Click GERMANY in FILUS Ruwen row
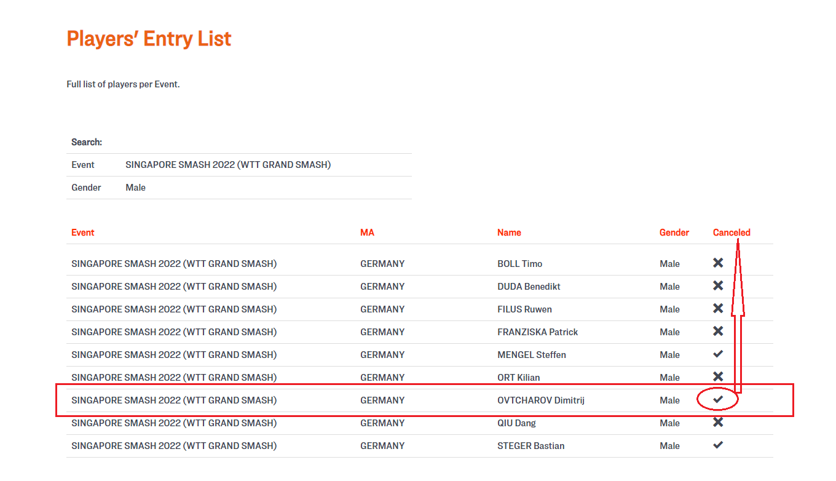This screenshot has width=836, height=481. (382, 309)
